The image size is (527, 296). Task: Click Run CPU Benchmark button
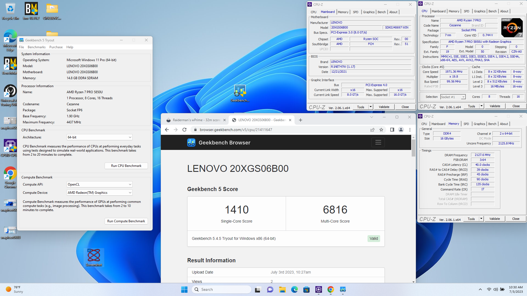(126, 166)
